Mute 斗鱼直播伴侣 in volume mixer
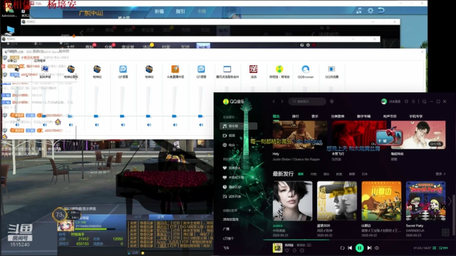The width and height of the screenshot is (456, 256). pyautogui.click(x=175, y=125)
